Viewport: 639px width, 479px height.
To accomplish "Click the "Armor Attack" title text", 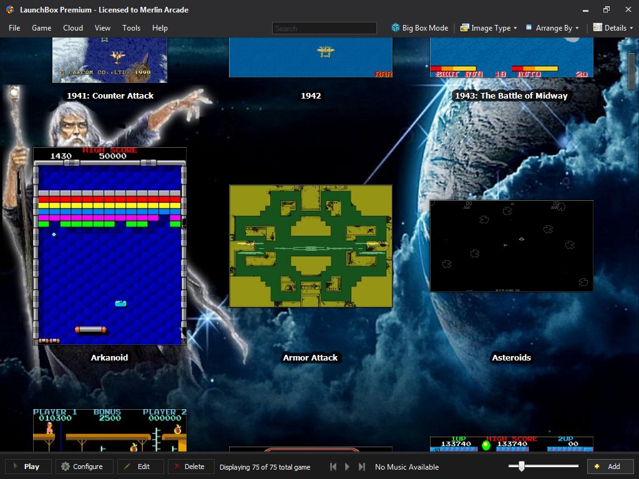I will point(310,357).
